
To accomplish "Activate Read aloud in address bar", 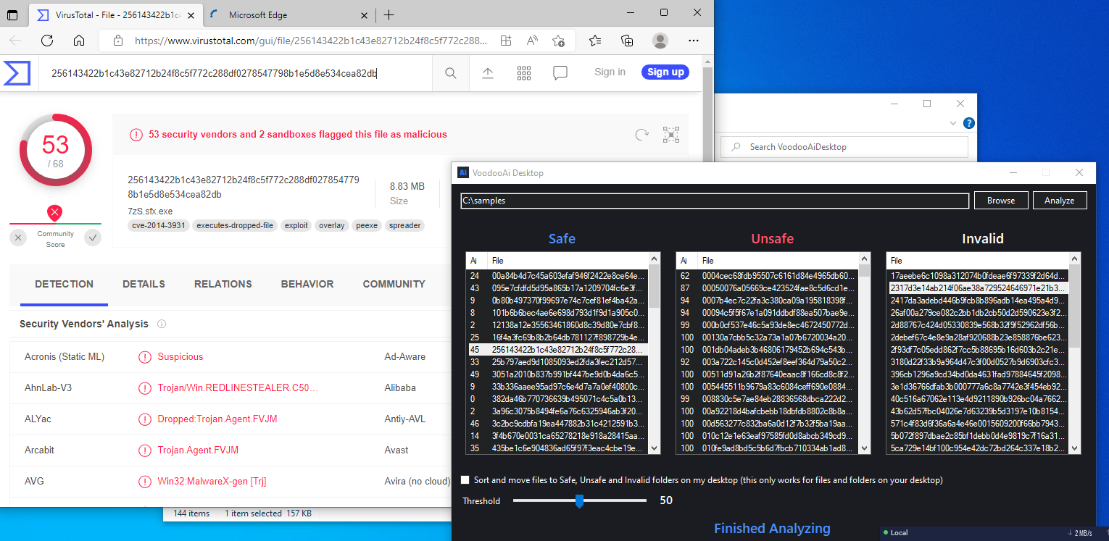I will point(532,41).
